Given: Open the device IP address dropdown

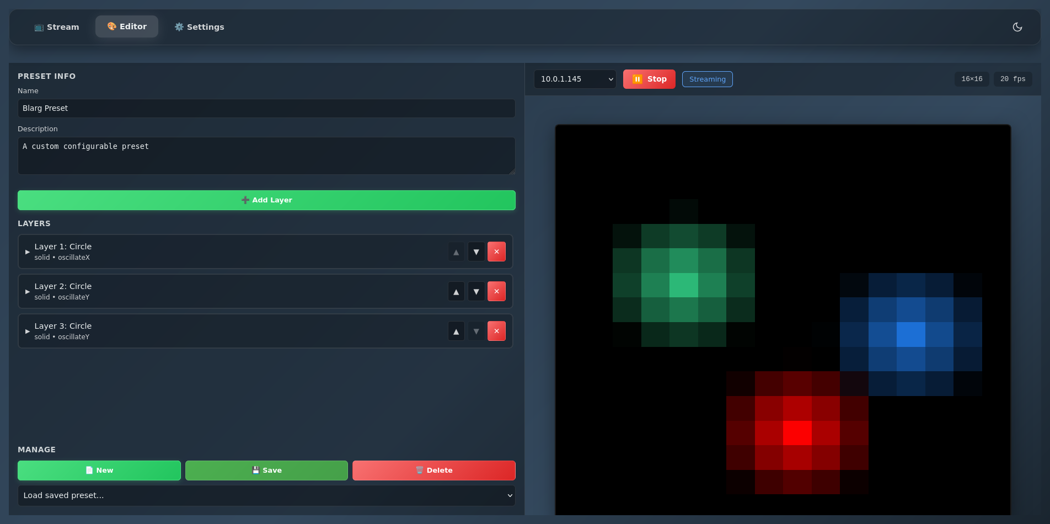Looking at the screenshot, I should pos(575,79).
